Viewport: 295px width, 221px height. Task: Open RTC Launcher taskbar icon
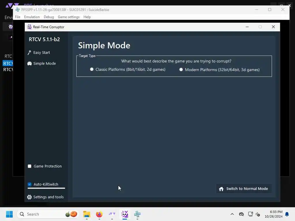(112, 214)
